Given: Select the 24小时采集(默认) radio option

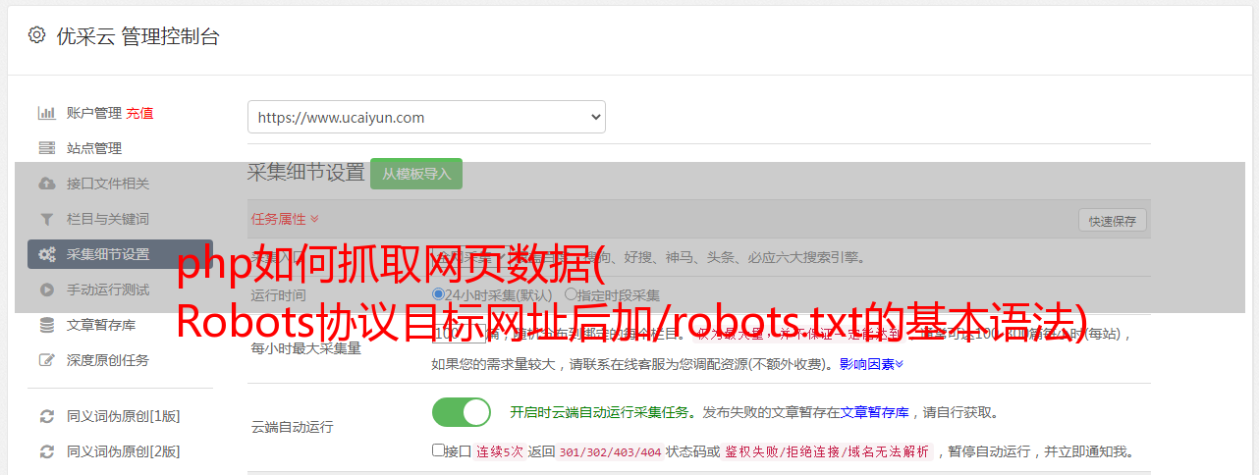Looking at the screenshot, I should 438,294.
